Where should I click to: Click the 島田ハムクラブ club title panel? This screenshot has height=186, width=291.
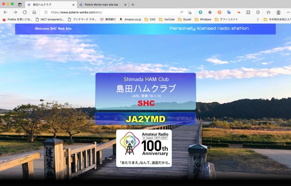[x=145, y=91]
